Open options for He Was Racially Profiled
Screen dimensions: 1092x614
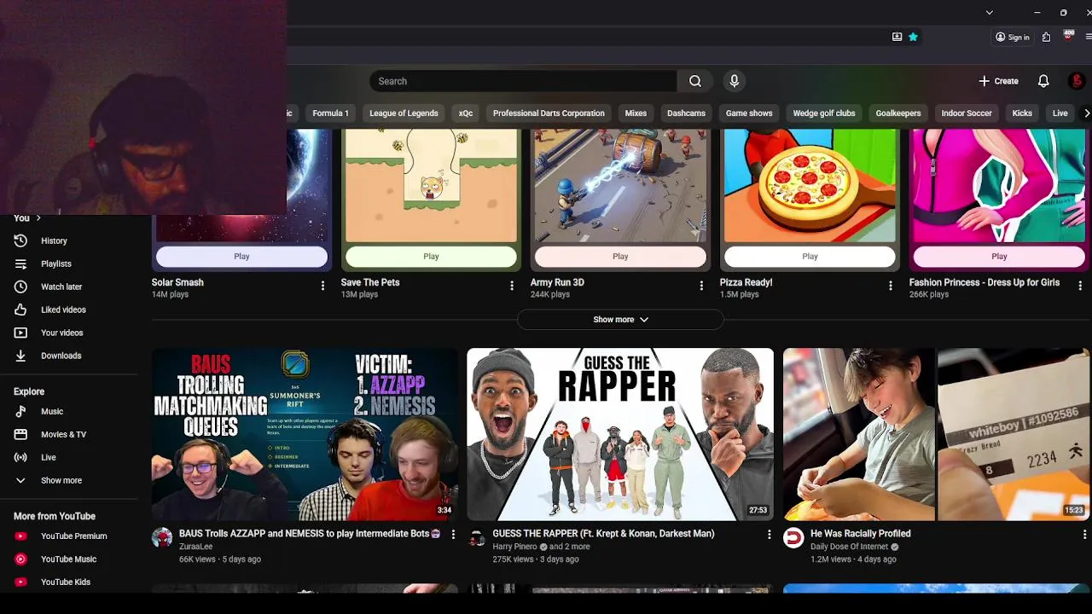point(1084,535)
